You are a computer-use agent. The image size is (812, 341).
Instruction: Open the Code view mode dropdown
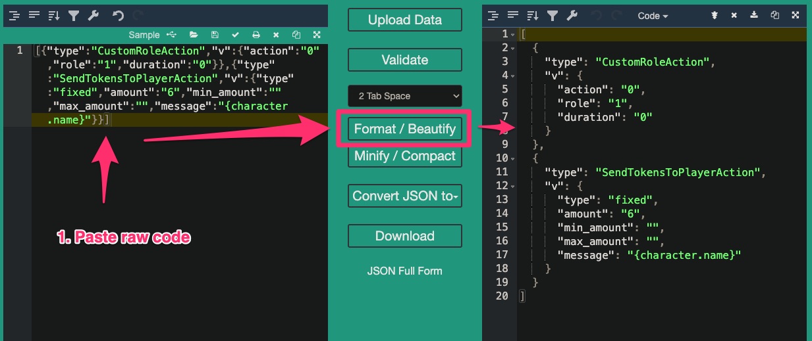point(653,16)
